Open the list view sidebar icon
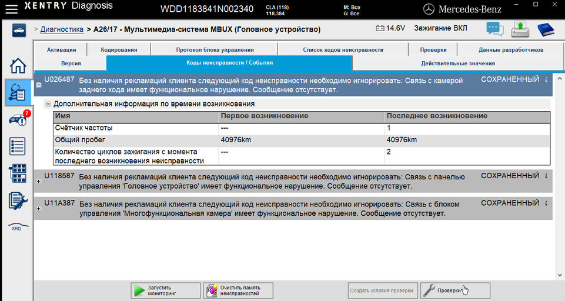This screenshot has width=565, height=301. click(17, 146)
